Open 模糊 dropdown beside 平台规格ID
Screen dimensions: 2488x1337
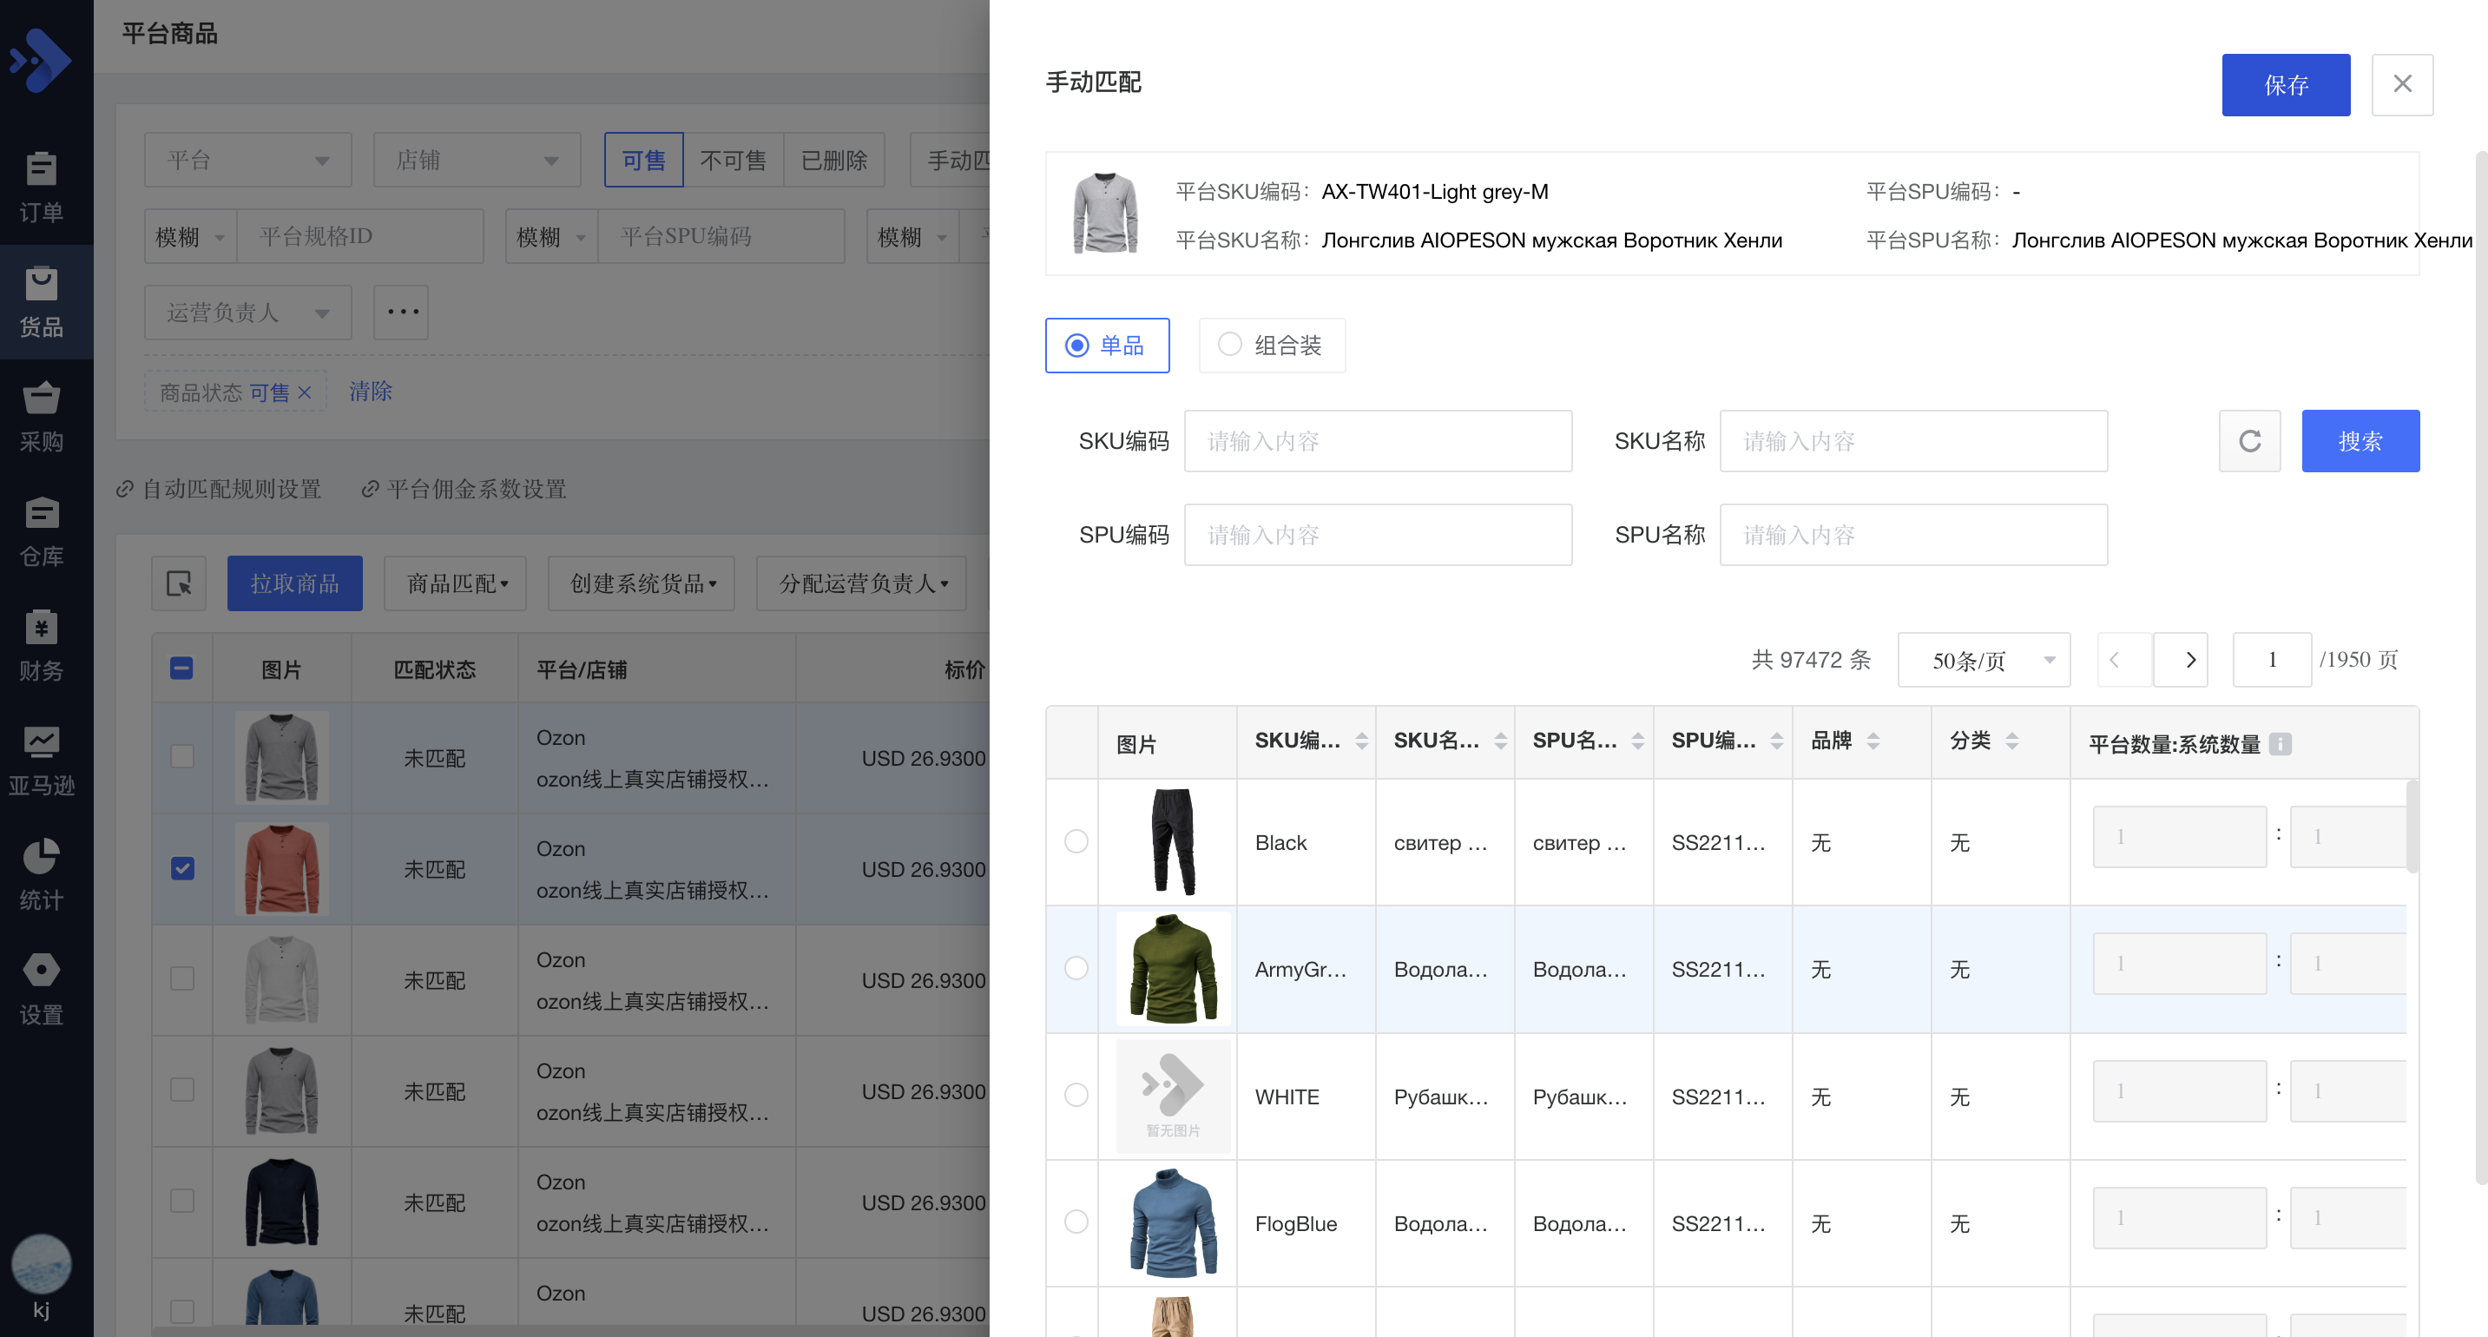coord(190,237)
